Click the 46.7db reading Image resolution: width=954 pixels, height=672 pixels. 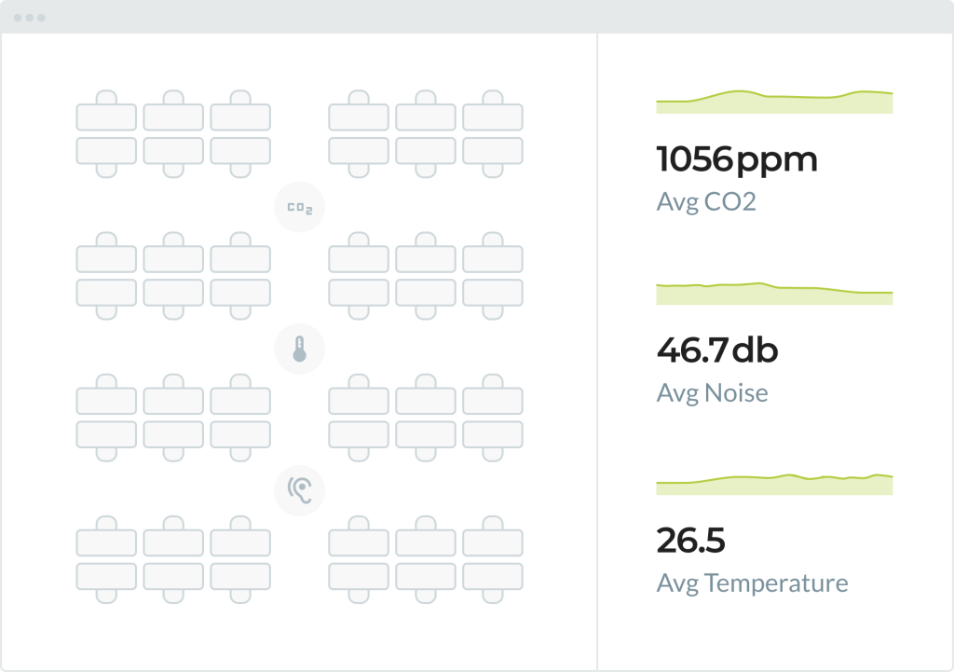point(716,350)
